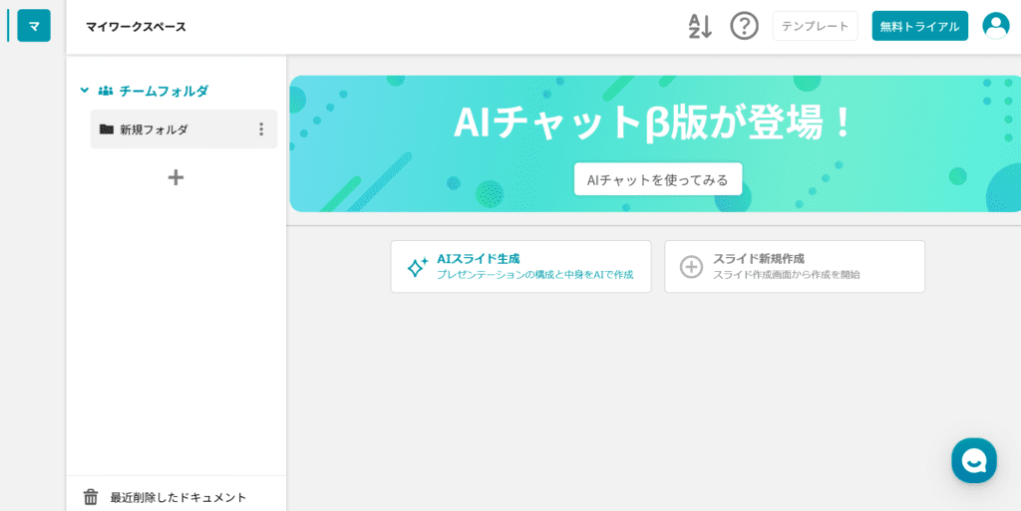
Task: Open the user profile avatar menu
Action: (995, 26)
